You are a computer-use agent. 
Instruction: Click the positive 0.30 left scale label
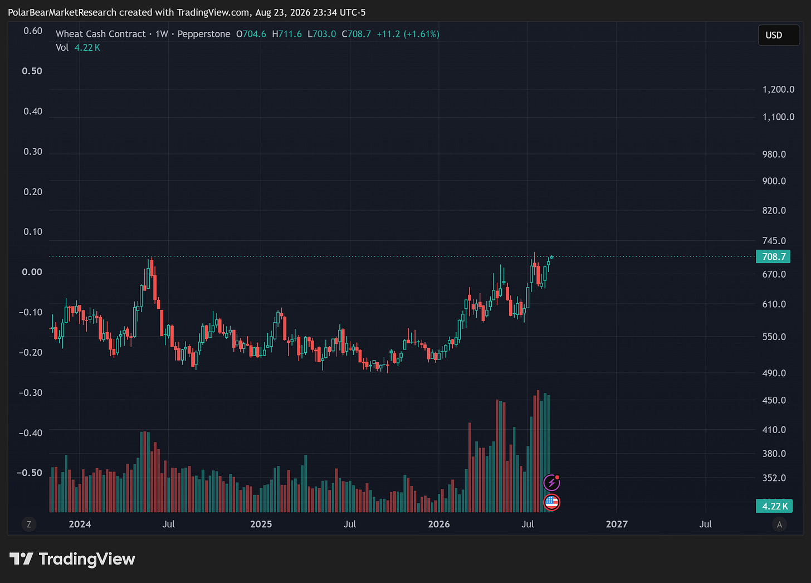pos(33,151)
